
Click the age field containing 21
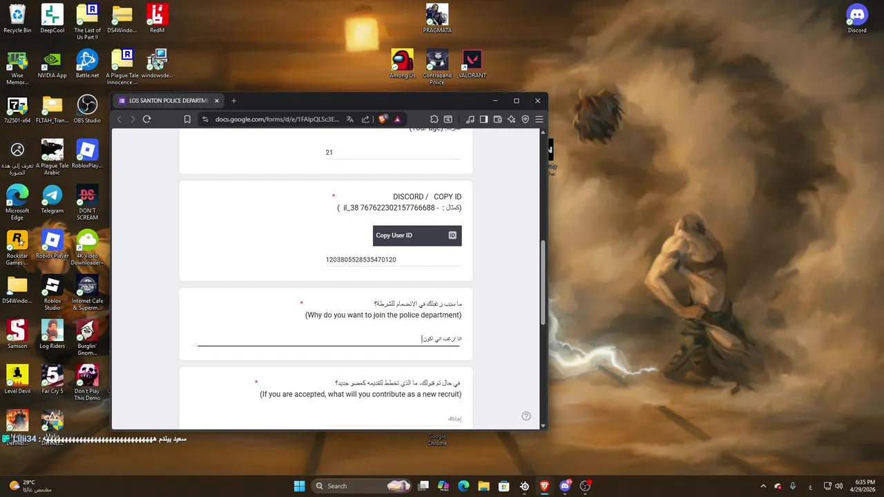(x=393, y=153)
